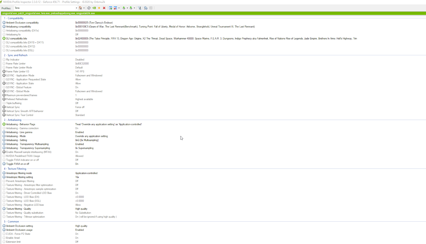Click the gear icon beside GSYNC - Application Mode
This screenshot has width=426, height=244.
pyautogui.click(x=4, y=75)
